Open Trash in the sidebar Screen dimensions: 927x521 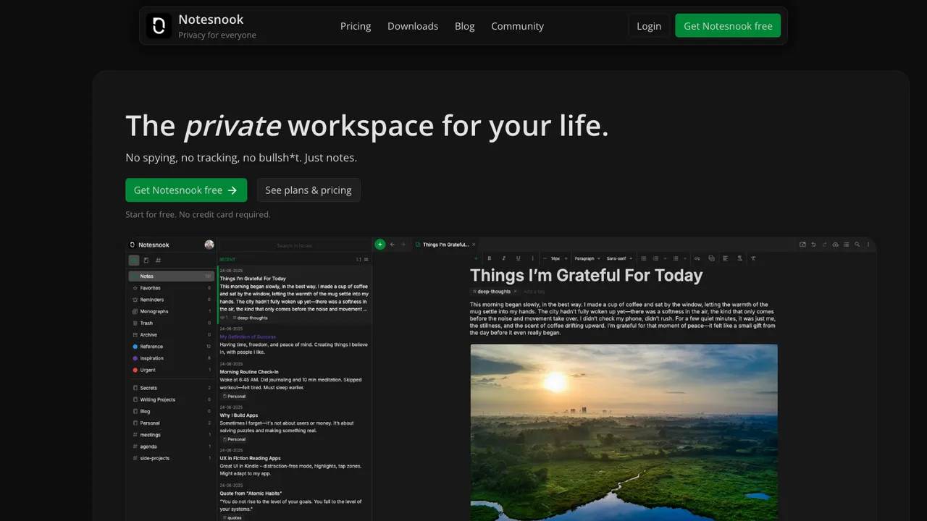pyautogui.click(x=171, y=323)
